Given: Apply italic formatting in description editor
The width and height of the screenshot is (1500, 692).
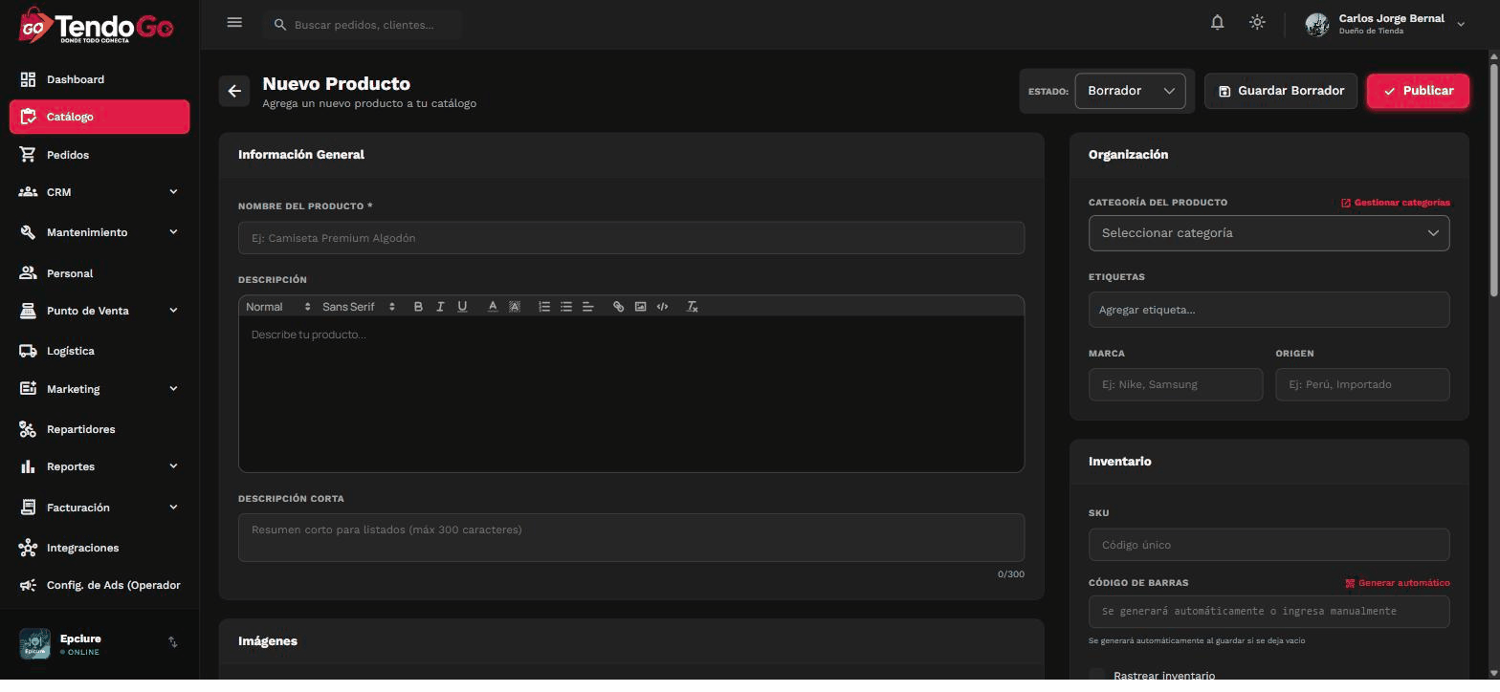Looking at the screenshot, I should [440, 307].
